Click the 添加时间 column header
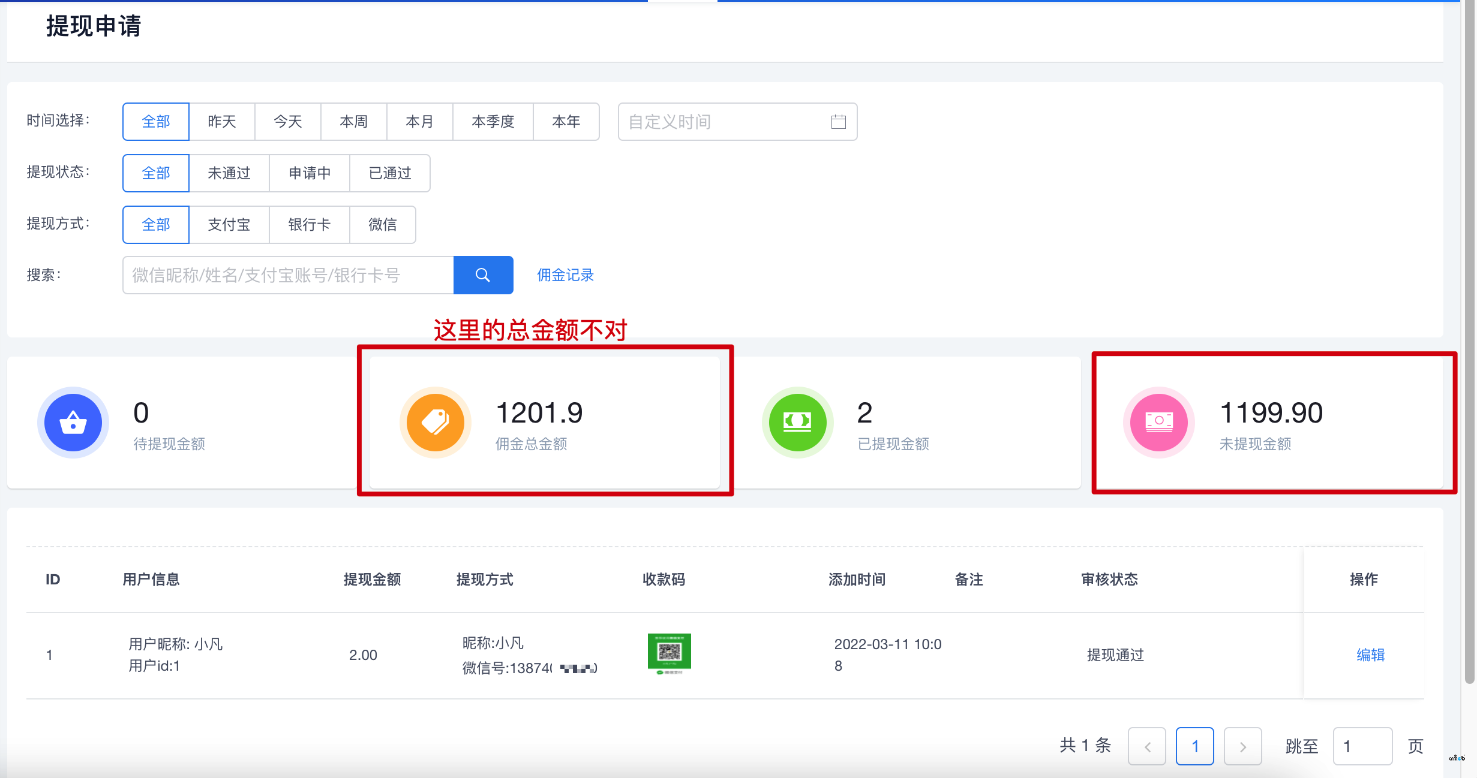1477x778 pixels. [x=857, y=580]
